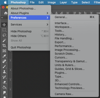Select the Clone Stamp tool
100x98 pixels.
[x=4, y=72]
